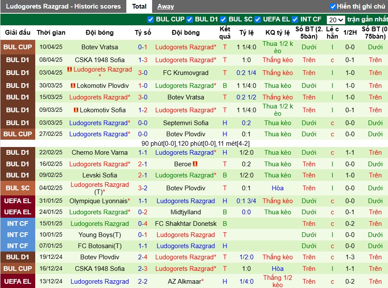The width and height of the screenshot is (388, 288).
Task: Click INT CF league cell for 15/01/25
Action: tap(18, 224)
